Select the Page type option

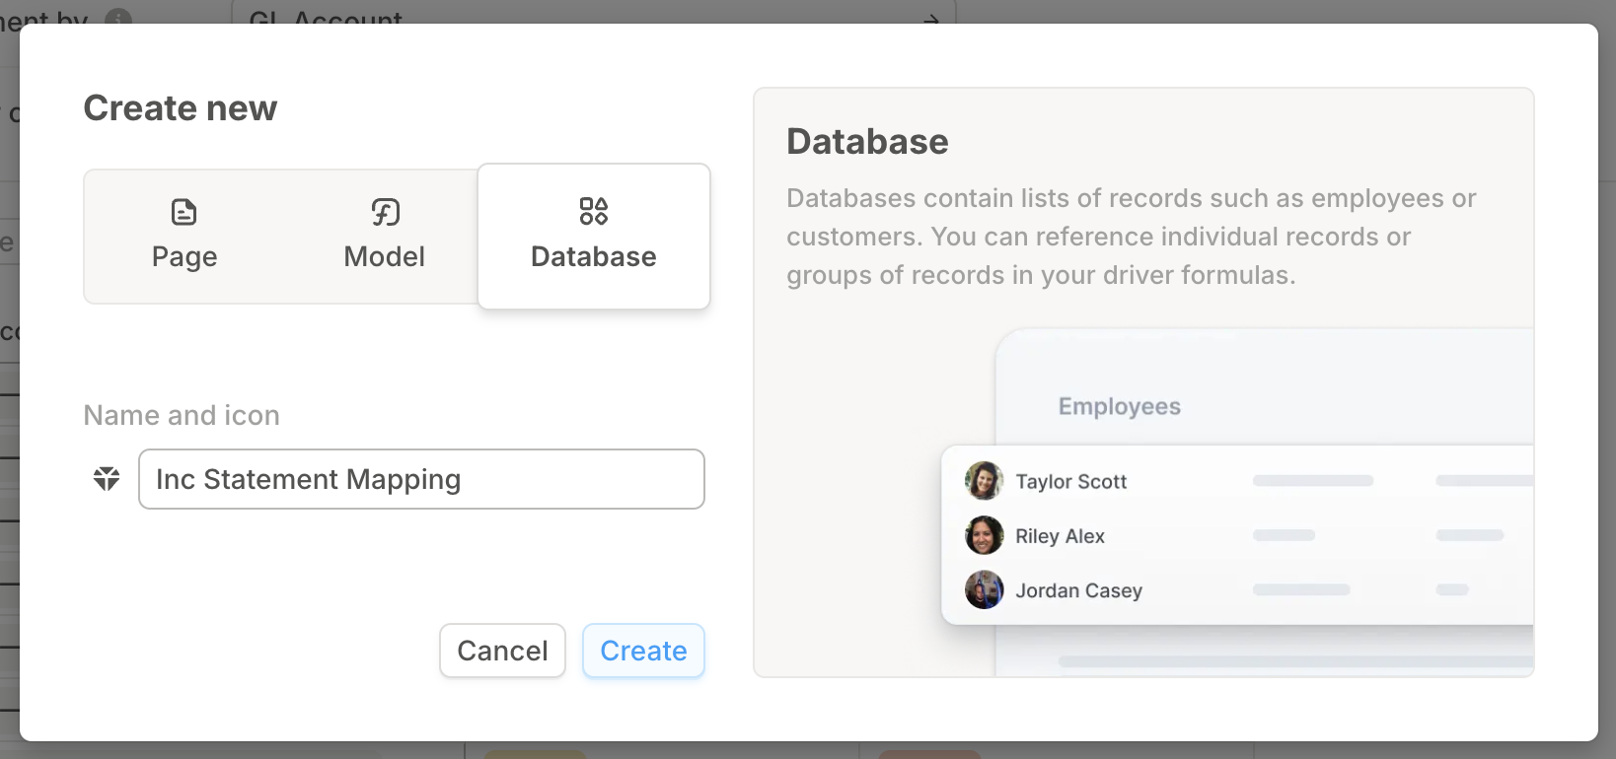(184, 237)
